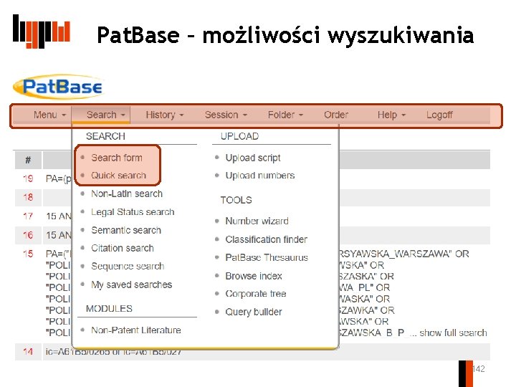516x387 pixels.
Task: Select history row number 18
Action: pyautogui.click(x=28, y=197)
